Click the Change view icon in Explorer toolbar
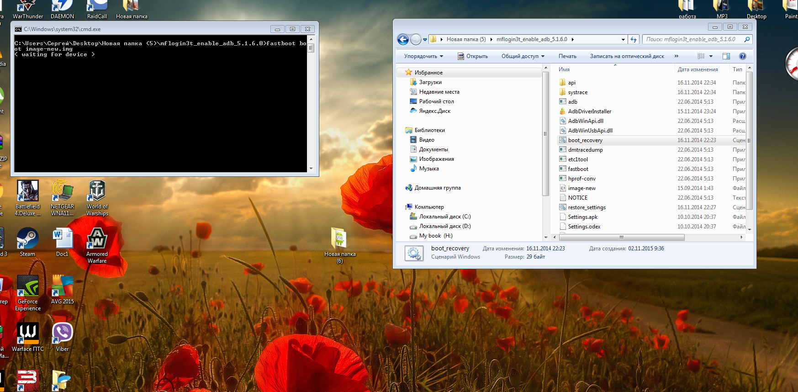The width and height of the screenshot is (798, 392). 701,56
